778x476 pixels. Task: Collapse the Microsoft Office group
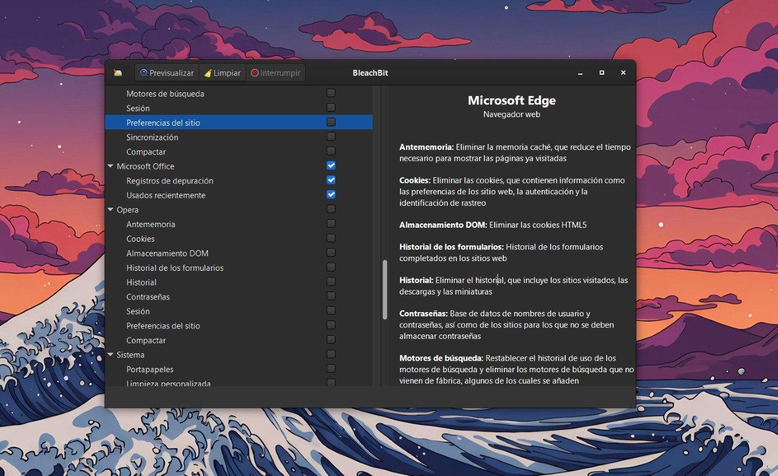[x=111, y=166]
